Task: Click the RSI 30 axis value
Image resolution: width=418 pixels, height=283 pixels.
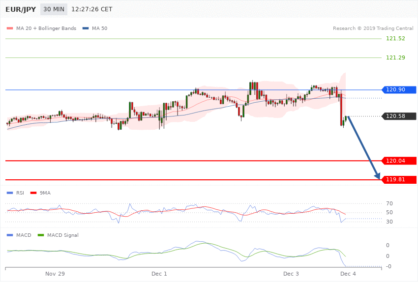Action: click(389, 222)
